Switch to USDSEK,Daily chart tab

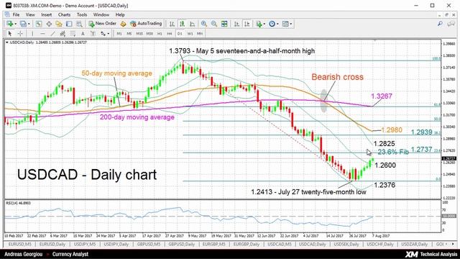[x=346, y=245]
